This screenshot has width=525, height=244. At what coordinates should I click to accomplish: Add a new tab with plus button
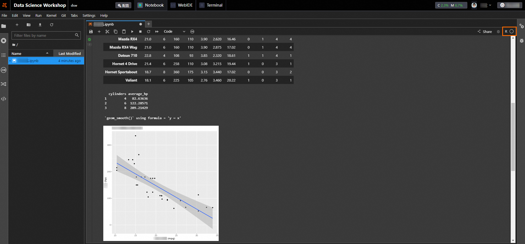point(149,24)
